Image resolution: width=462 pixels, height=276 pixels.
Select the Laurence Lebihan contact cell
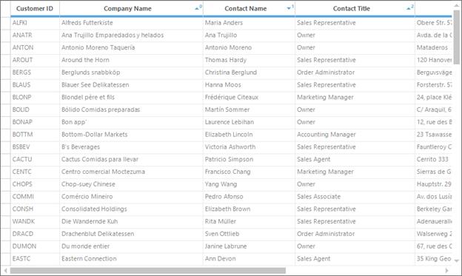point(249,122)
